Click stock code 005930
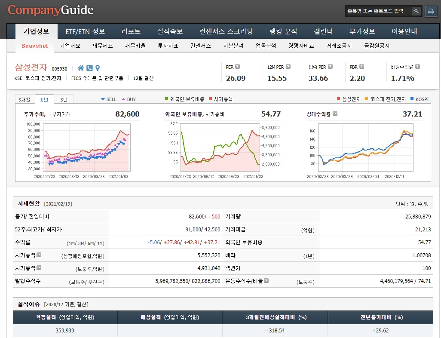This screenshot has width=441, height=338. coord(59,69)
